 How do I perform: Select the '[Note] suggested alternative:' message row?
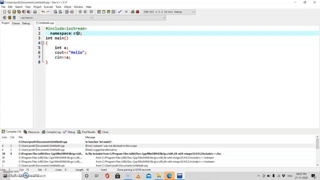tap(158, 149)
